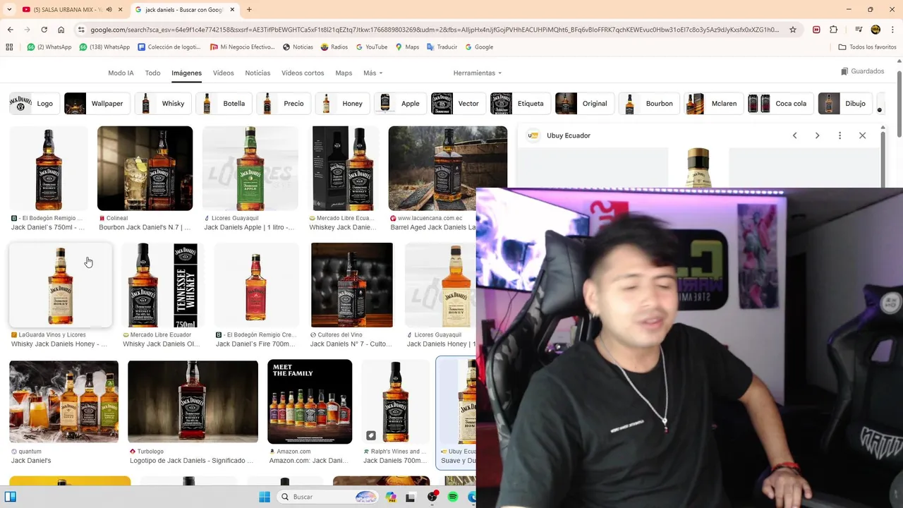Filter images by Honey chip

(x=341, y=104)
